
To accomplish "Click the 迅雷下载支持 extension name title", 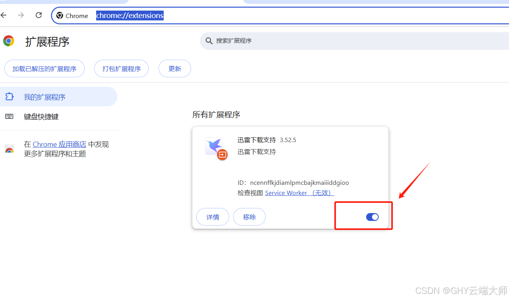I will coord(257,140).
